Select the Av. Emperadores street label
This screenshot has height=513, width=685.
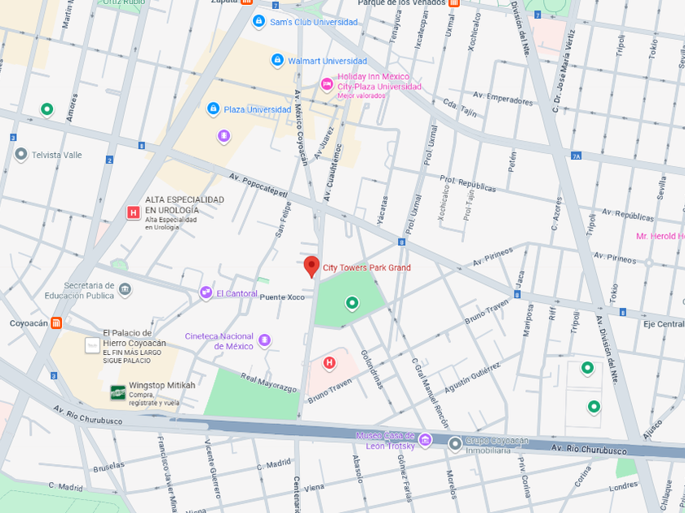coord(503,99)
